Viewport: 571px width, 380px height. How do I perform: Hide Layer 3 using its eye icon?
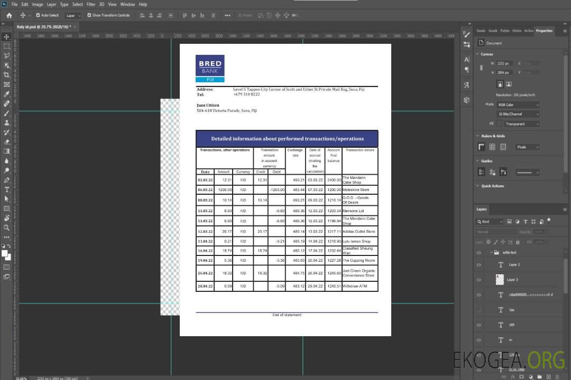479,280
